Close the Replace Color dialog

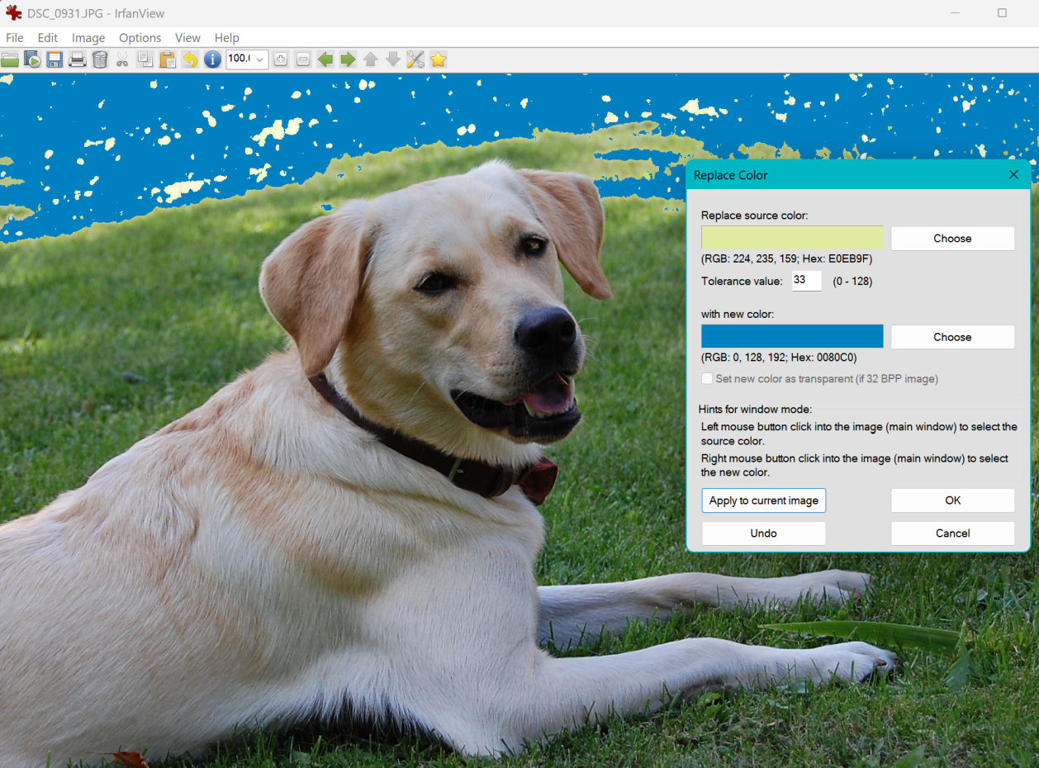1013,175
